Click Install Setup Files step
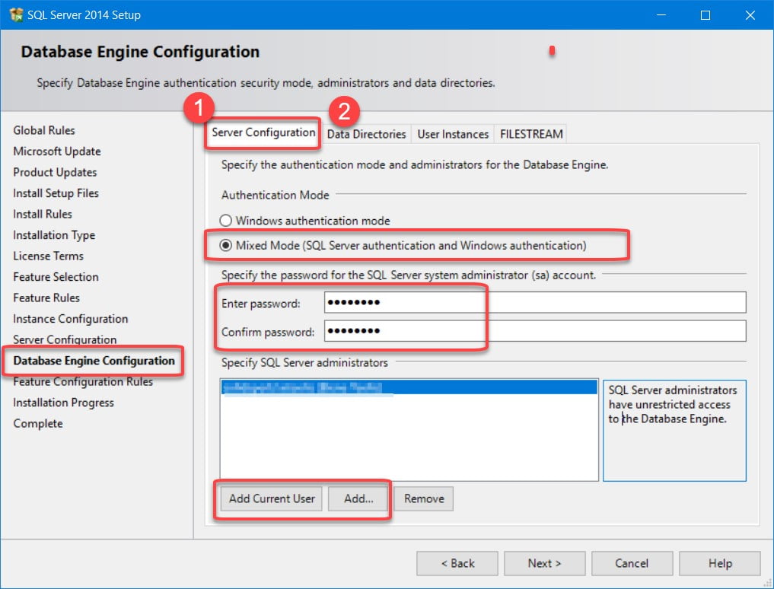 point(56,193)
